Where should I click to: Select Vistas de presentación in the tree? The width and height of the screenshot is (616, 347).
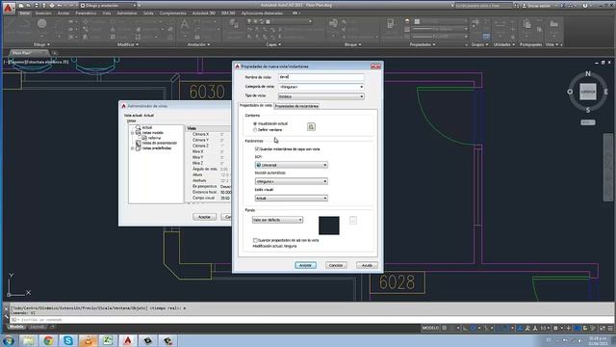159,144
